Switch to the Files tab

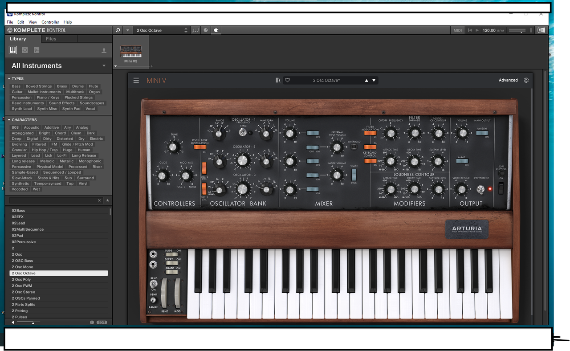tap(51, 39)
